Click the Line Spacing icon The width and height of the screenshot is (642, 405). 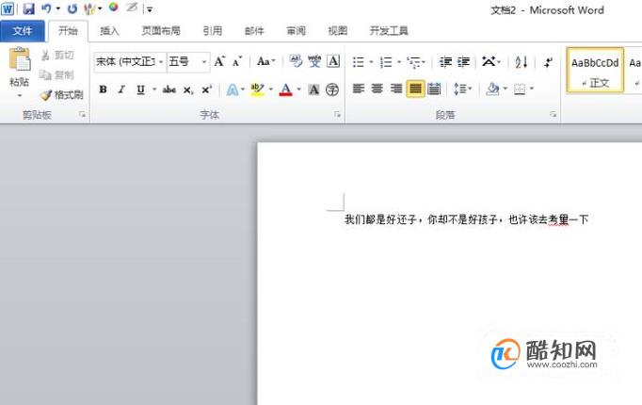[x=460, y=89]
